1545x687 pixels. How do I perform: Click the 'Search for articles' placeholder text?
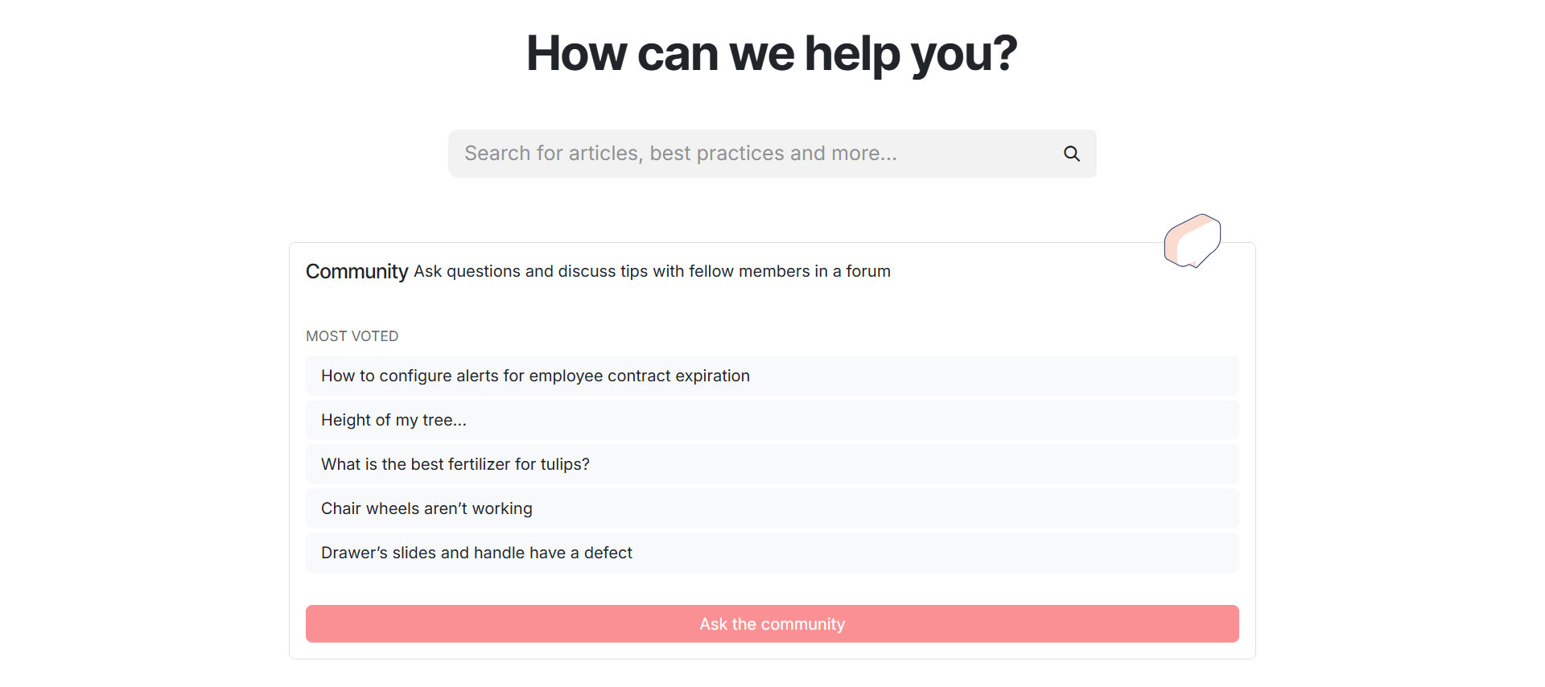point(680,154)
